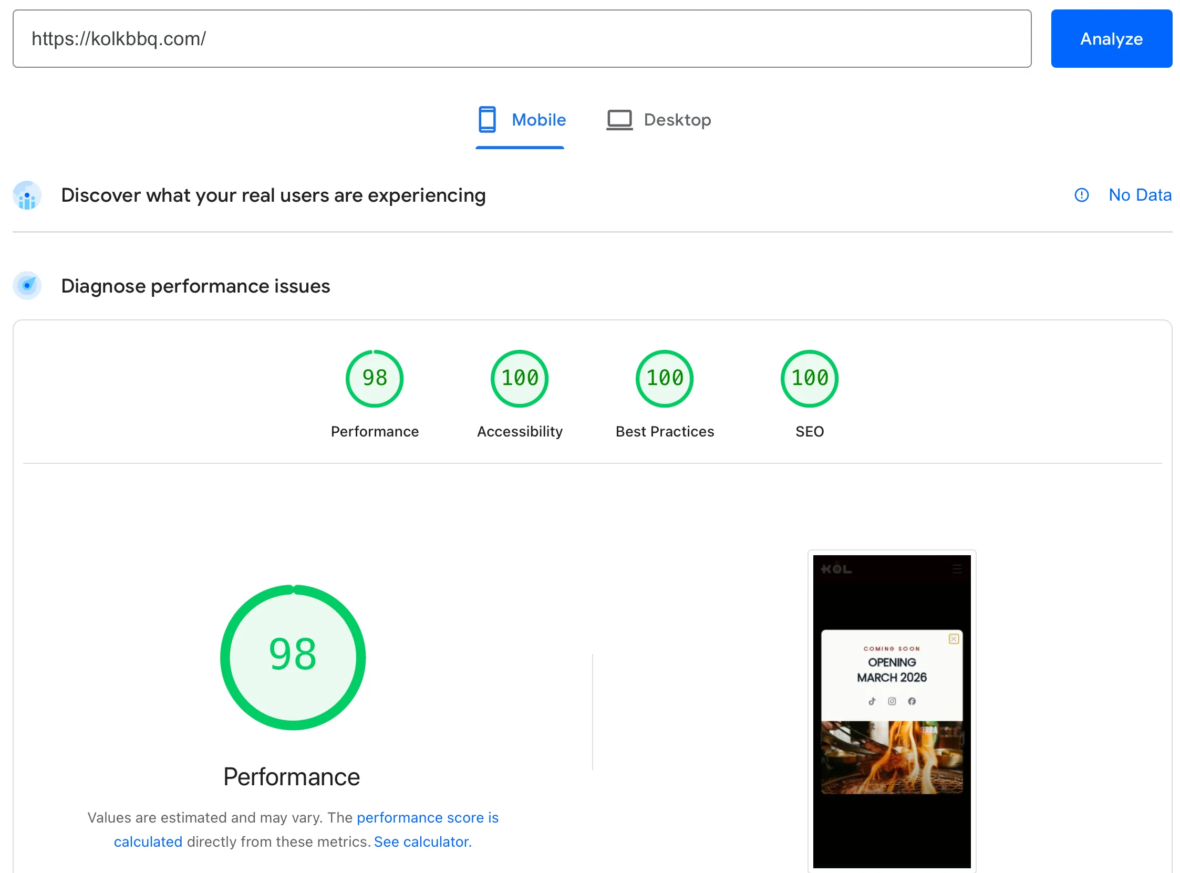Switch to the Desktop tab
This screenshot has height=873, width=1180.
click(x=678, y=119)
